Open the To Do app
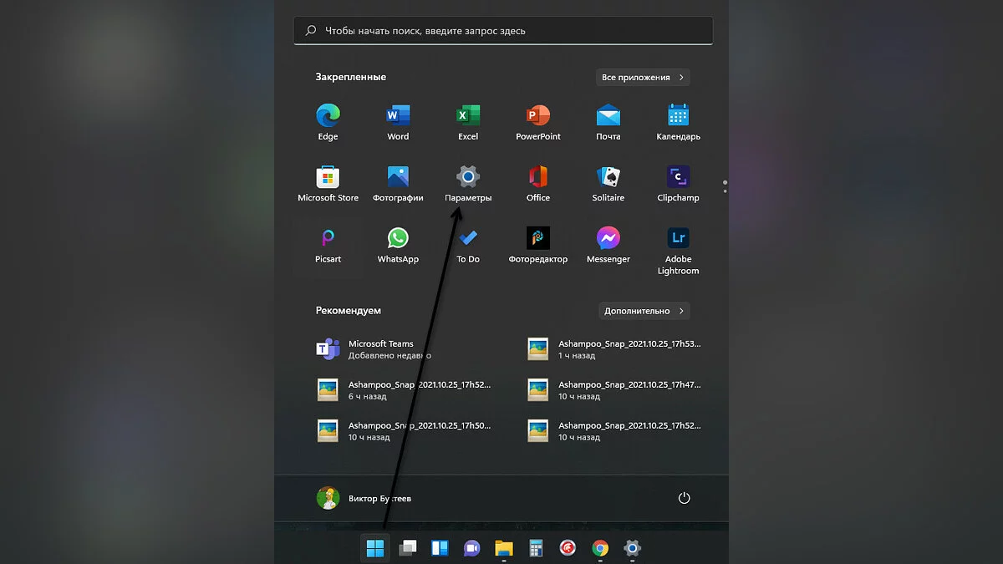Screen dimensions: 1003x564 point(468,246)
